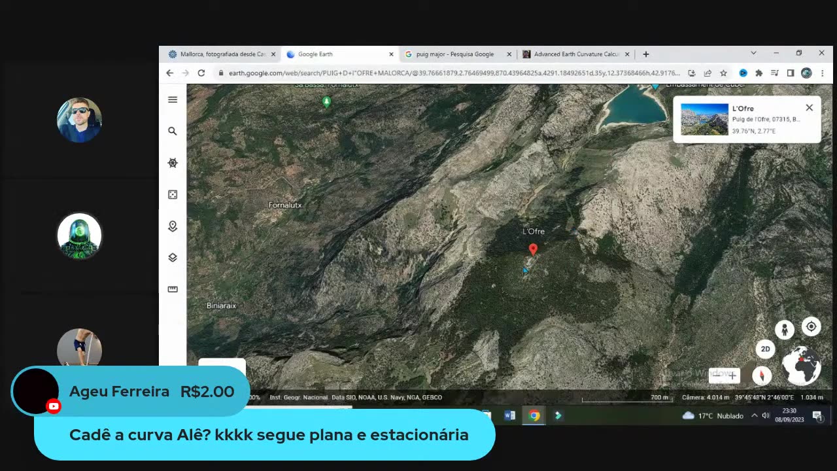837x471 pixels.
Task: Click the L'Ofre map label
Action: (x=534, y=232)
